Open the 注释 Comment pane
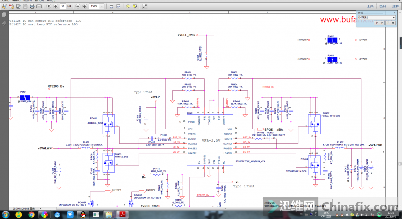This screenshot has width=402, height=219. point(395,6)
